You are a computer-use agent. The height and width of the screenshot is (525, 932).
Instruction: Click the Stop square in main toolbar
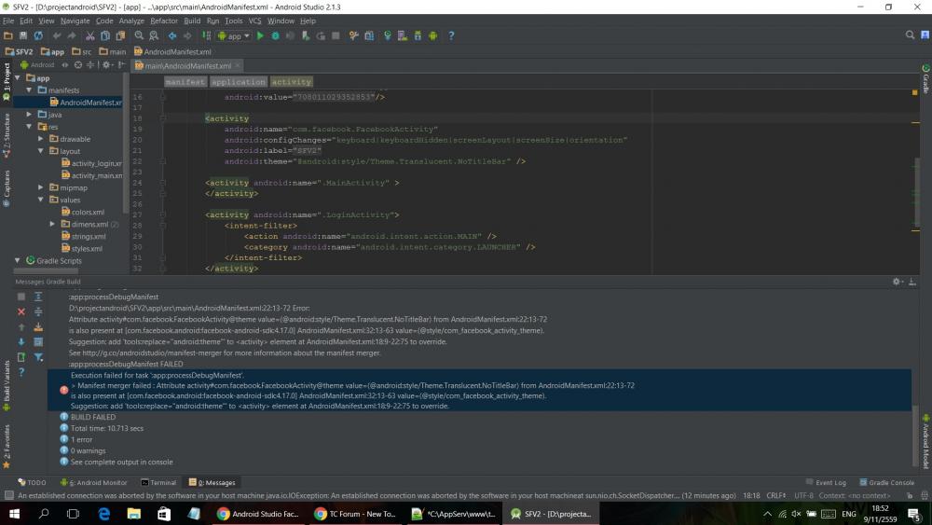pyautogui.click(x=336, y=35)
